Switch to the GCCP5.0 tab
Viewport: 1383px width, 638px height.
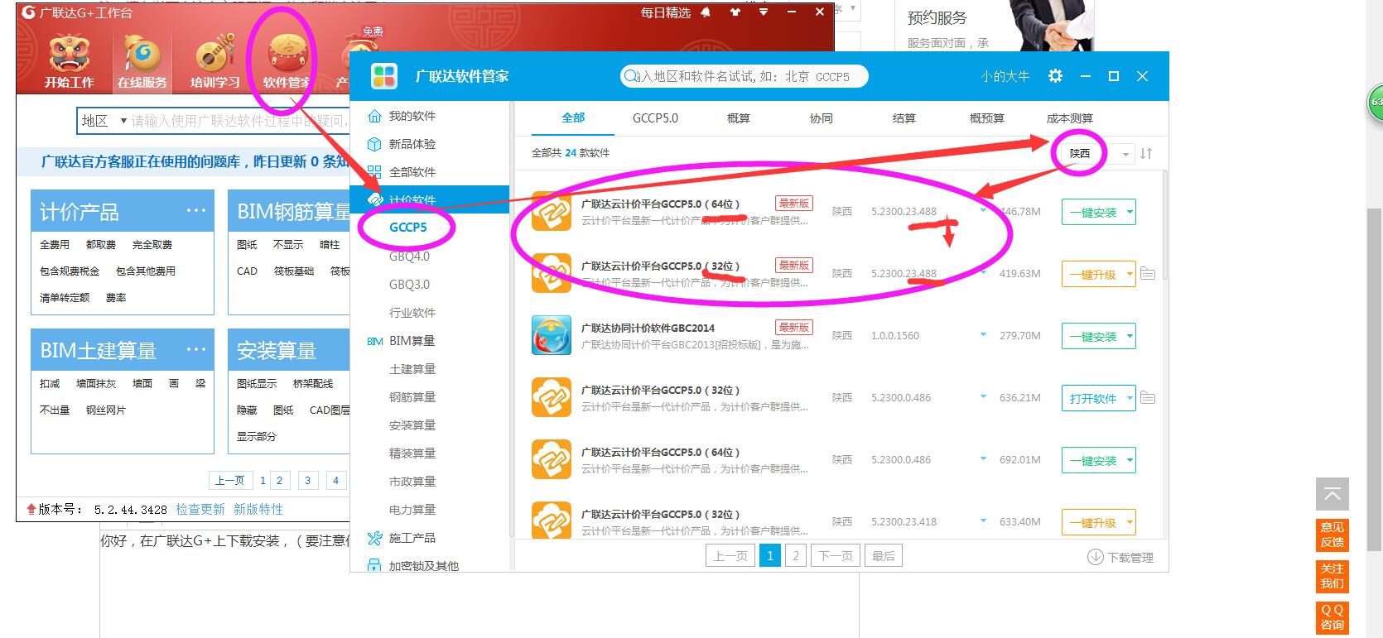click(655, 118)
